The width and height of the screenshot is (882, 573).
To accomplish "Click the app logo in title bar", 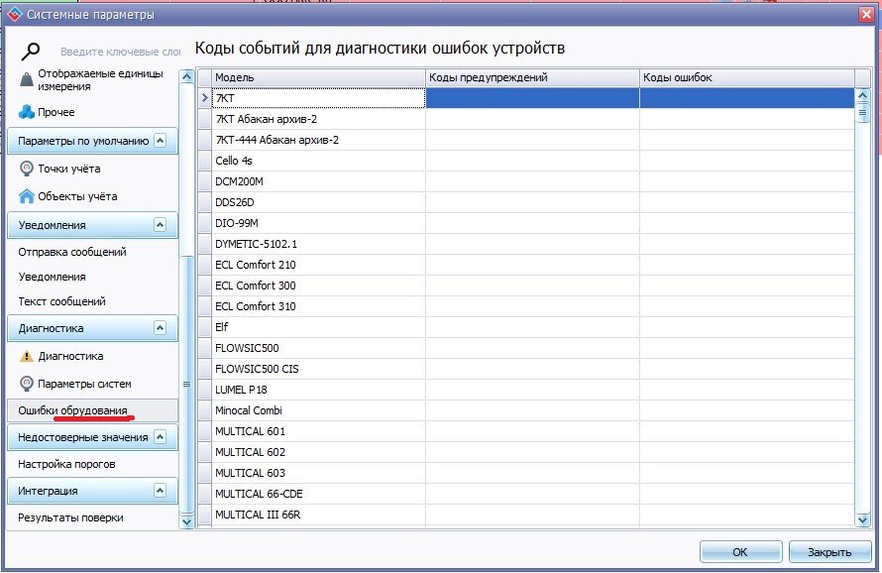I will click(14, 14).
